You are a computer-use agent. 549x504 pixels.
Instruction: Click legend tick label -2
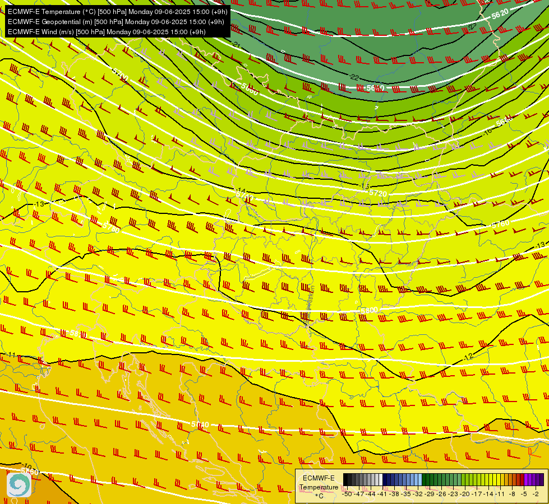click(x=536, y=494)
